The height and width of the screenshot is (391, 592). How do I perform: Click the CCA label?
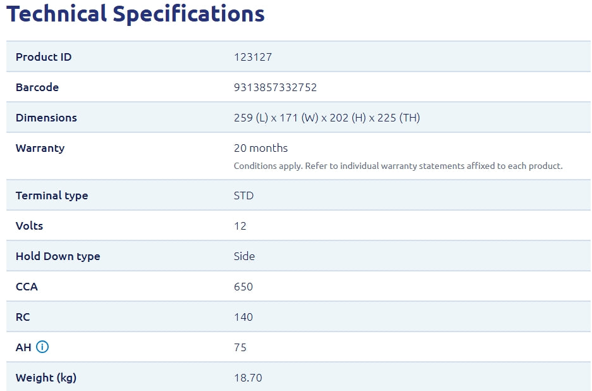(x=27, y=287)
